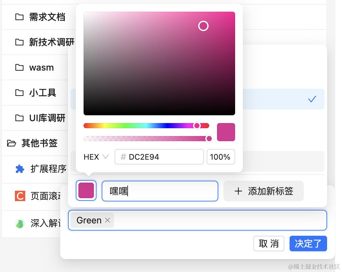Click the rainbow hue slider

[146, 126]
